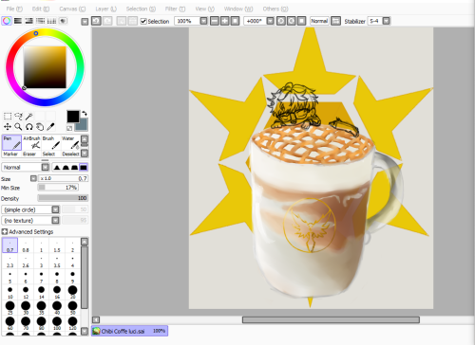Show the color mixer panel icon
This screenshot has height=345, width=475.
(x=40, y=21)
